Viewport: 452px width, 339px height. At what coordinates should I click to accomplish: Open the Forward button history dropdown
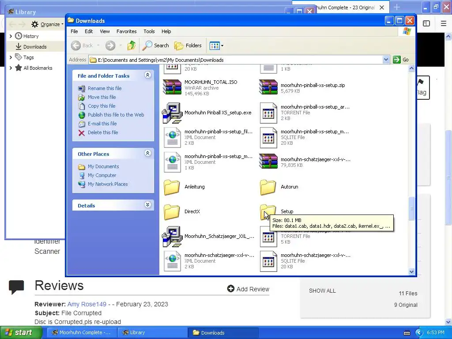[121, 45]
